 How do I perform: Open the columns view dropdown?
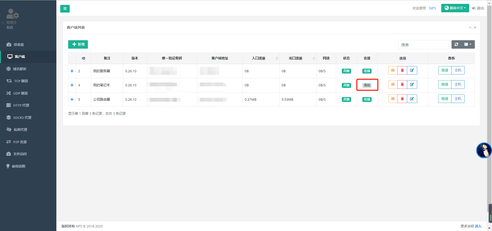point(468,45)
